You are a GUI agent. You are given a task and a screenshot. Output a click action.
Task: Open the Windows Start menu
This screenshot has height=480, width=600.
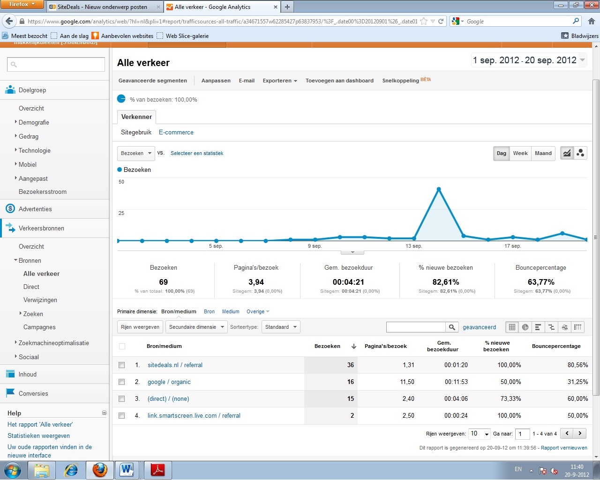13,470
